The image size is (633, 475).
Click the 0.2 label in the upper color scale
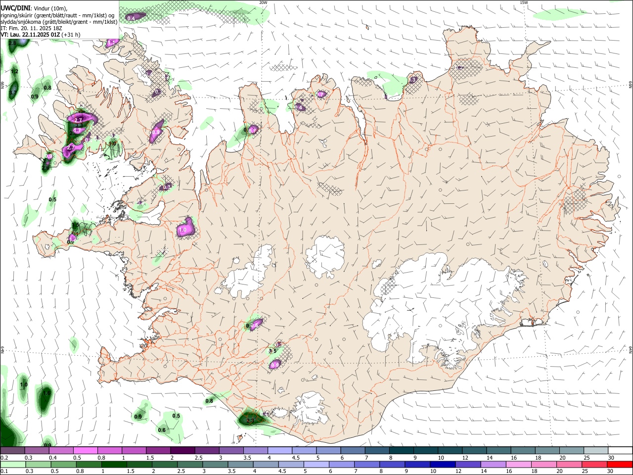click(x=4, y=458)
